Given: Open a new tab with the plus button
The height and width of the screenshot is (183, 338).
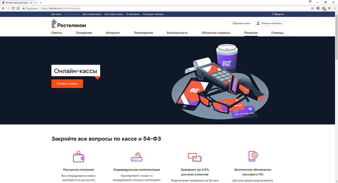Looking at the screenshot, I should 36,2.
